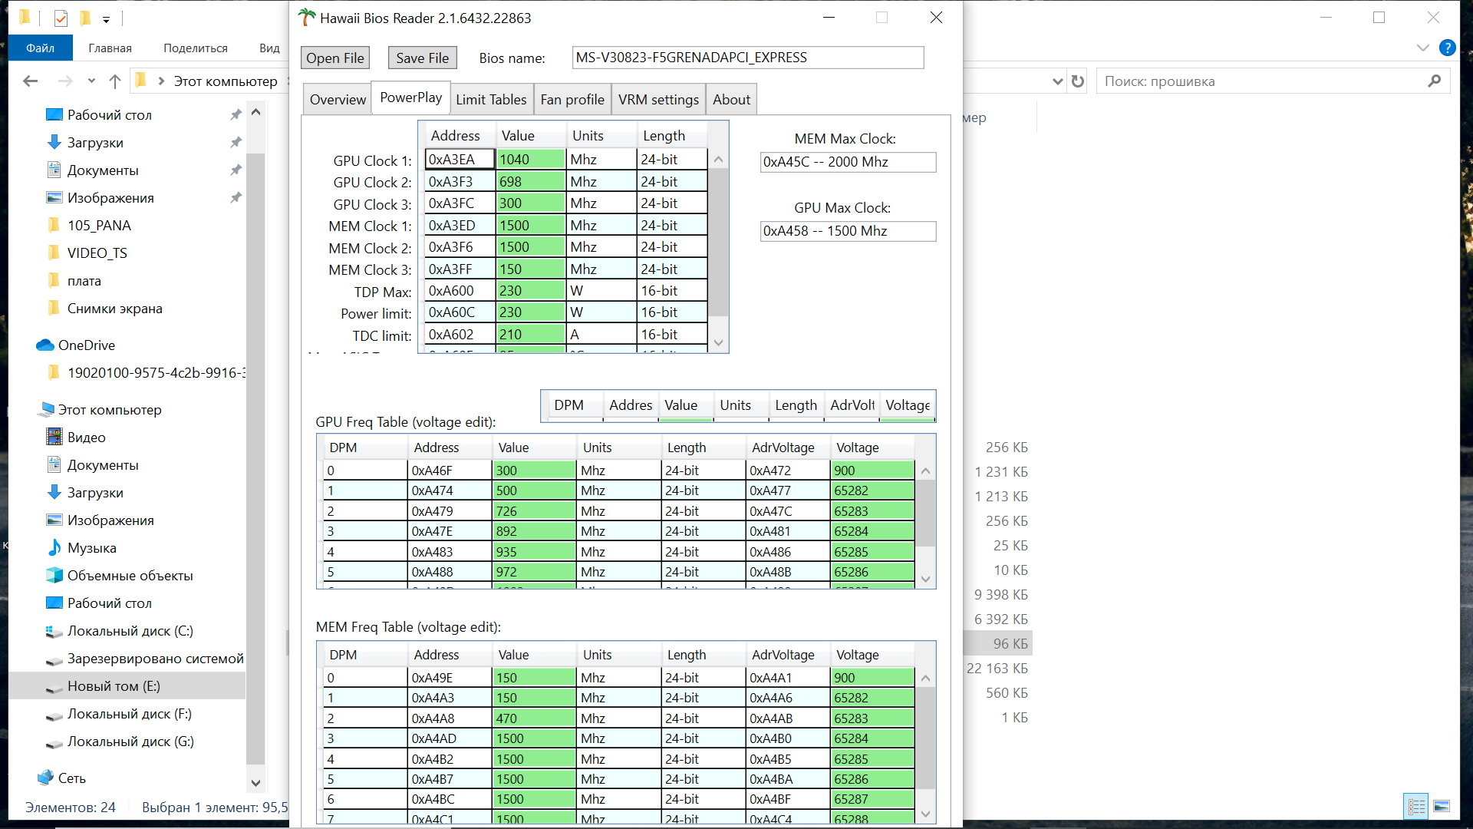The image size is (1473, 829).
Task: Click the back arrow in Explorer
Action: click(31, 81)
